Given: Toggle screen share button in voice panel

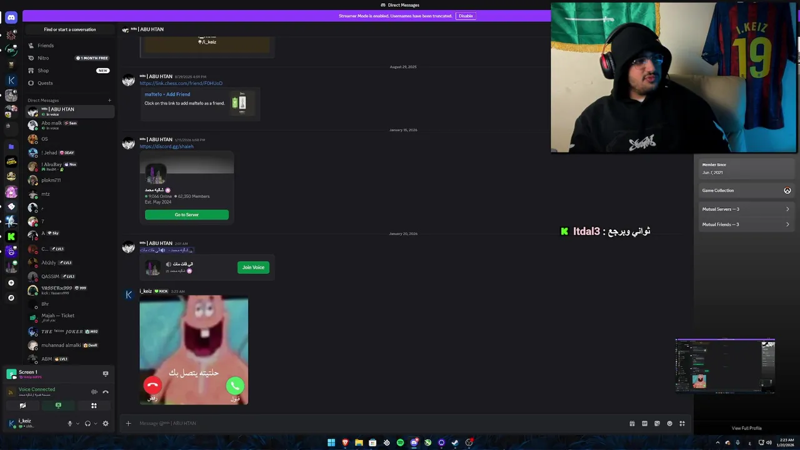Looking at the screenshot, I should pos(58,406).
